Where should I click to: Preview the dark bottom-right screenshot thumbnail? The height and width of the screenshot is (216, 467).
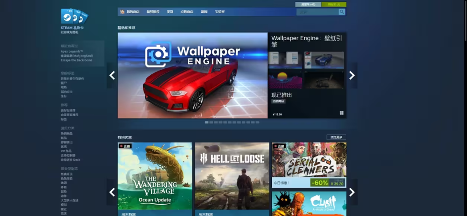pos(324,80)
